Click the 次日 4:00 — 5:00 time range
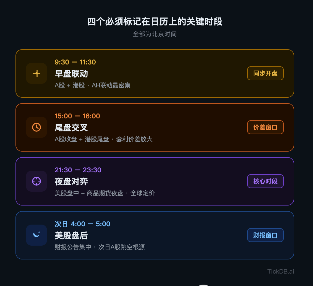 pos(82,224)
